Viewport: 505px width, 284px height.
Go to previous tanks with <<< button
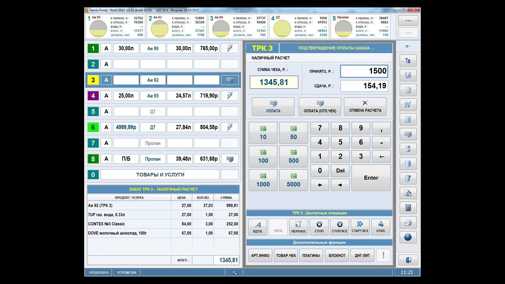pyautogui.click(x=408, y=33)
